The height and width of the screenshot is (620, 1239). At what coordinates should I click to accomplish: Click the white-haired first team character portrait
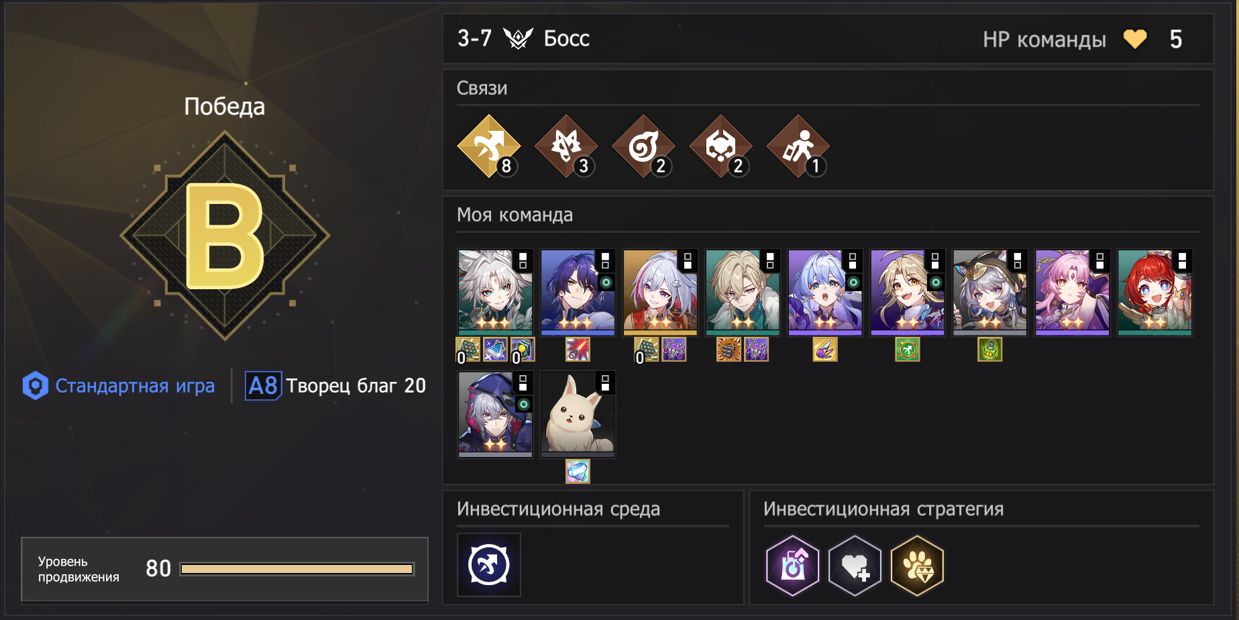(x=496, y=293)
